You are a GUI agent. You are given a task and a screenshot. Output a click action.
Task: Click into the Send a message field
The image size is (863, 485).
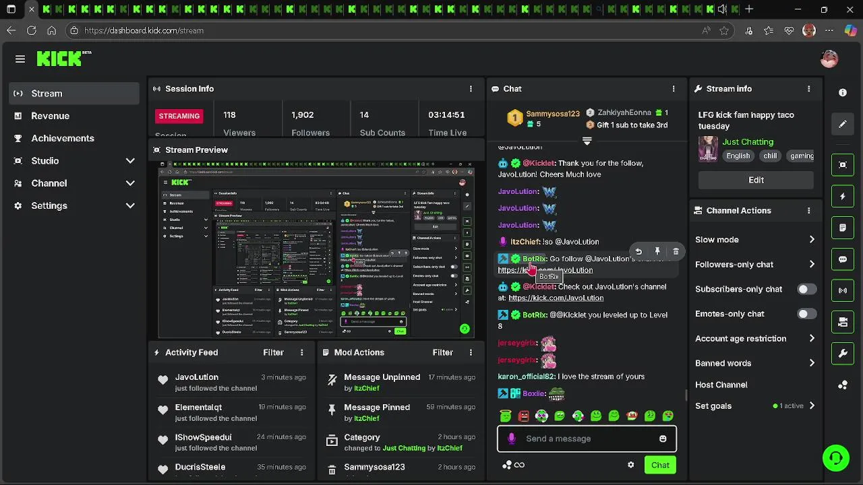click(x=587, y=439)
